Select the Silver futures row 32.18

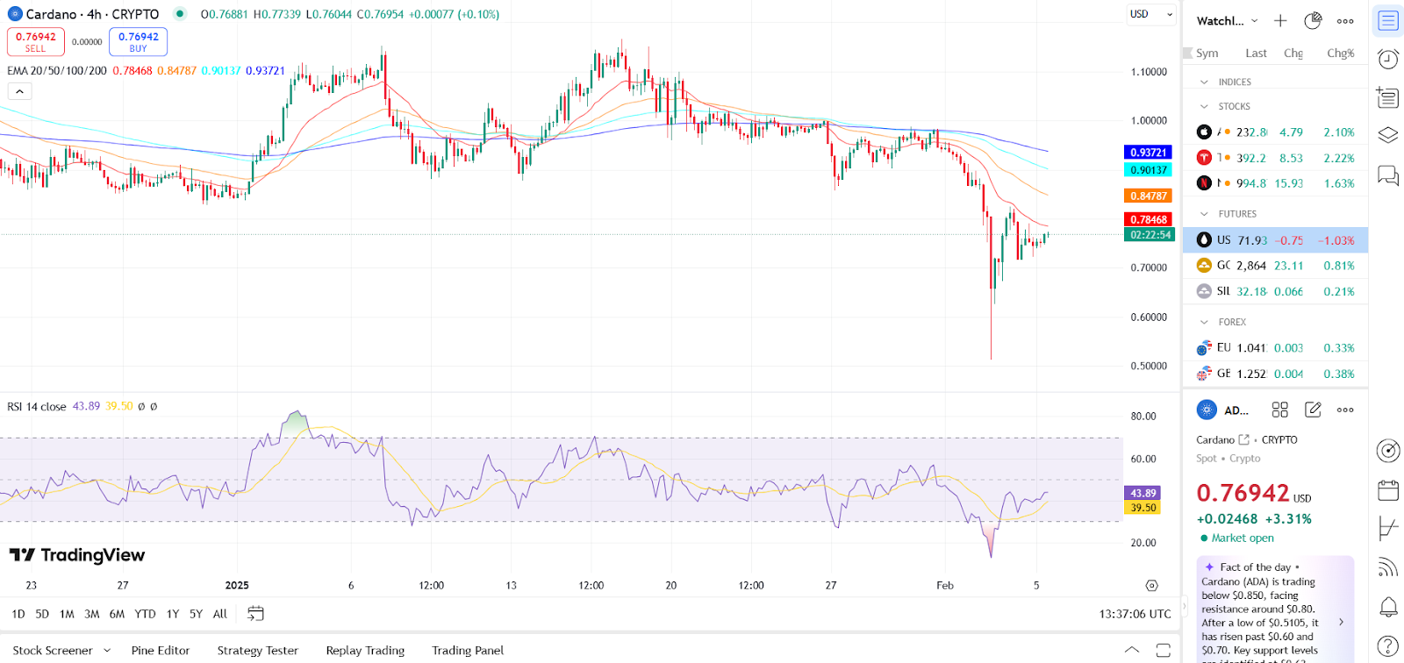point(1276,291)
